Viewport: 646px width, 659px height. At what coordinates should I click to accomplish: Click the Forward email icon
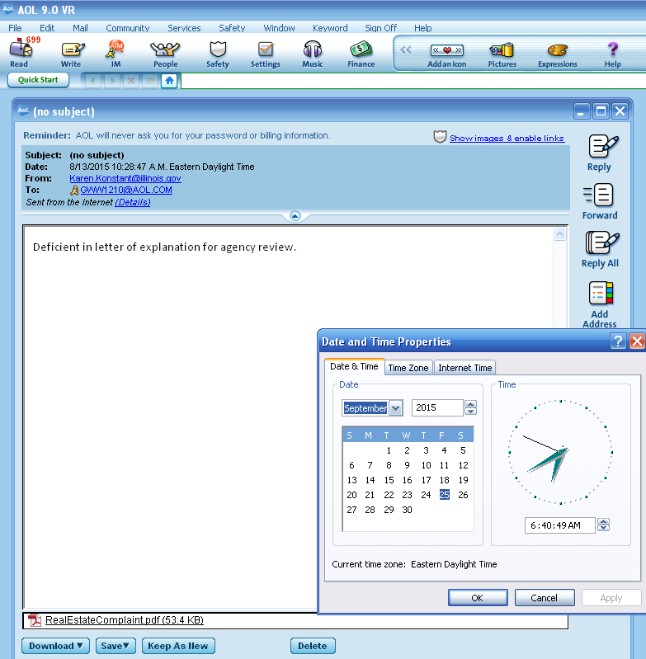600,201
